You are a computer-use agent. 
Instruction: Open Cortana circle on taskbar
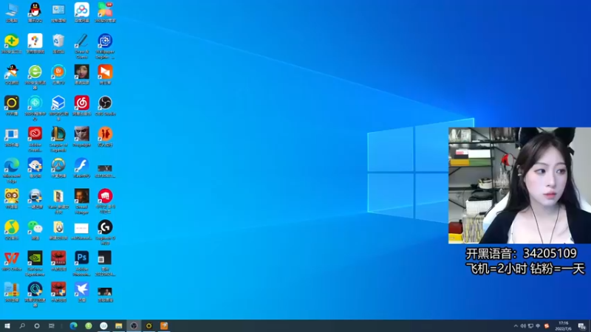[36, 325]
